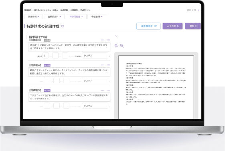Open the 案件情報 tab dropdown
The image size is (225, 151).
point(34,16)
